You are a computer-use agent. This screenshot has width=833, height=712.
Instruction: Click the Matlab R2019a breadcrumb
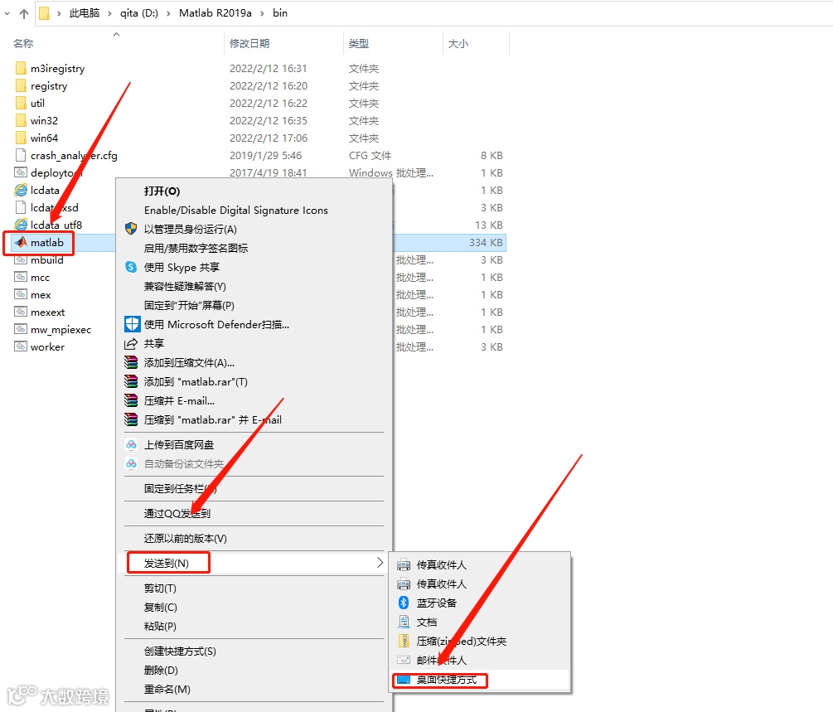216,12
